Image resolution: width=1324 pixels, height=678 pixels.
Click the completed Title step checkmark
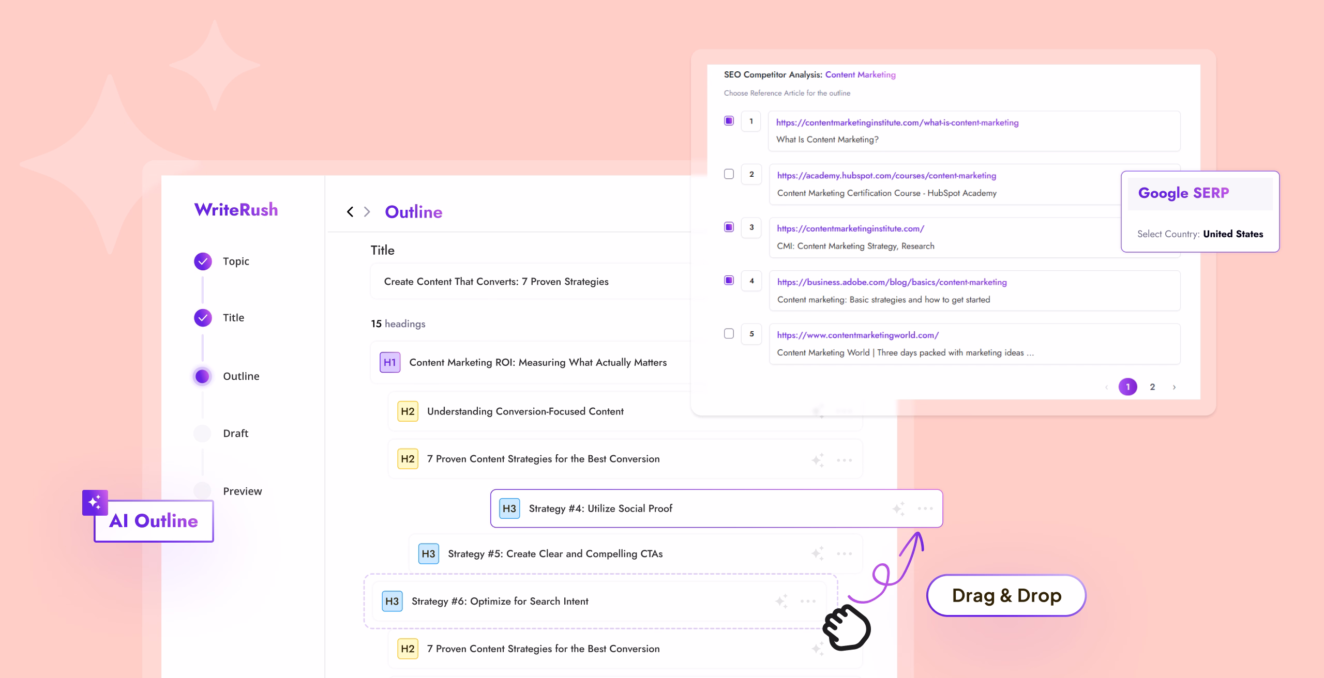(203, 318)
